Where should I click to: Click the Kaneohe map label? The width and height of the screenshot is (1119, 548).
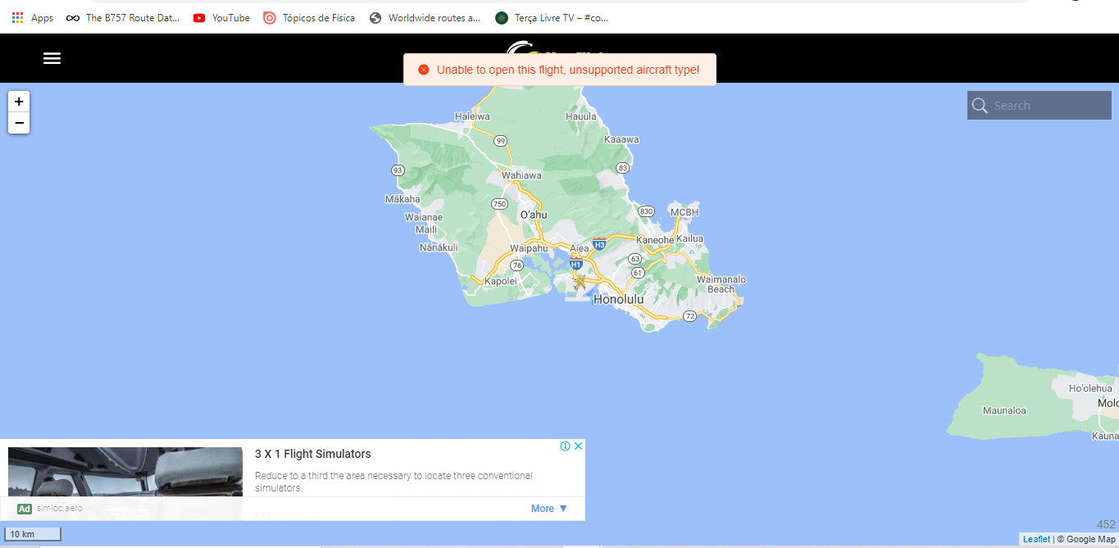655,240
